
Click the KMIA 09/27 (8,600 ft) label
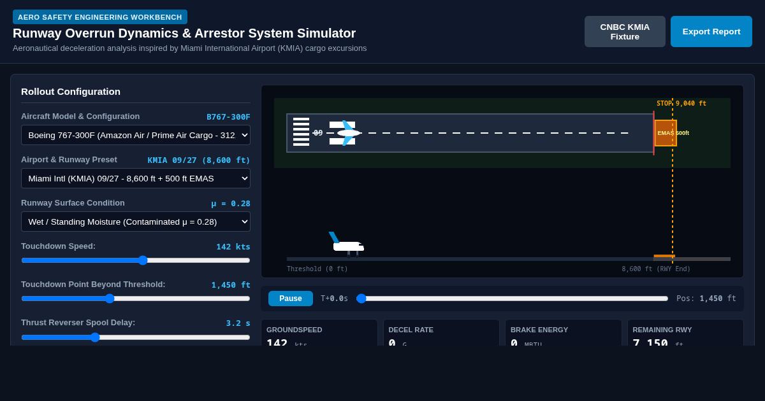pos(199,160)
